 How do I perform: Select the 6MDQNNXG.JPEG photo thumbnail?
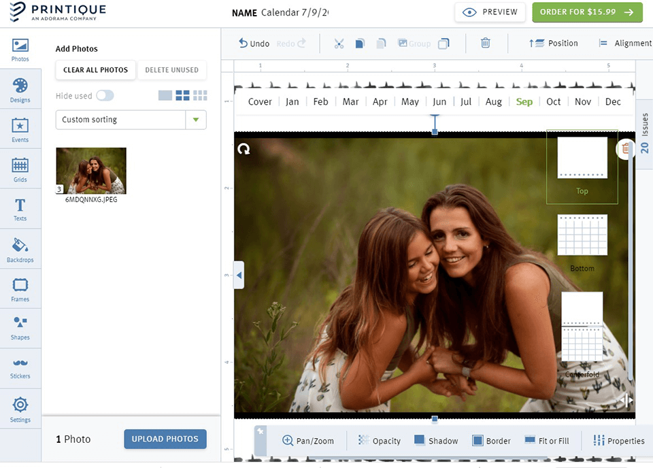point(90,170)
